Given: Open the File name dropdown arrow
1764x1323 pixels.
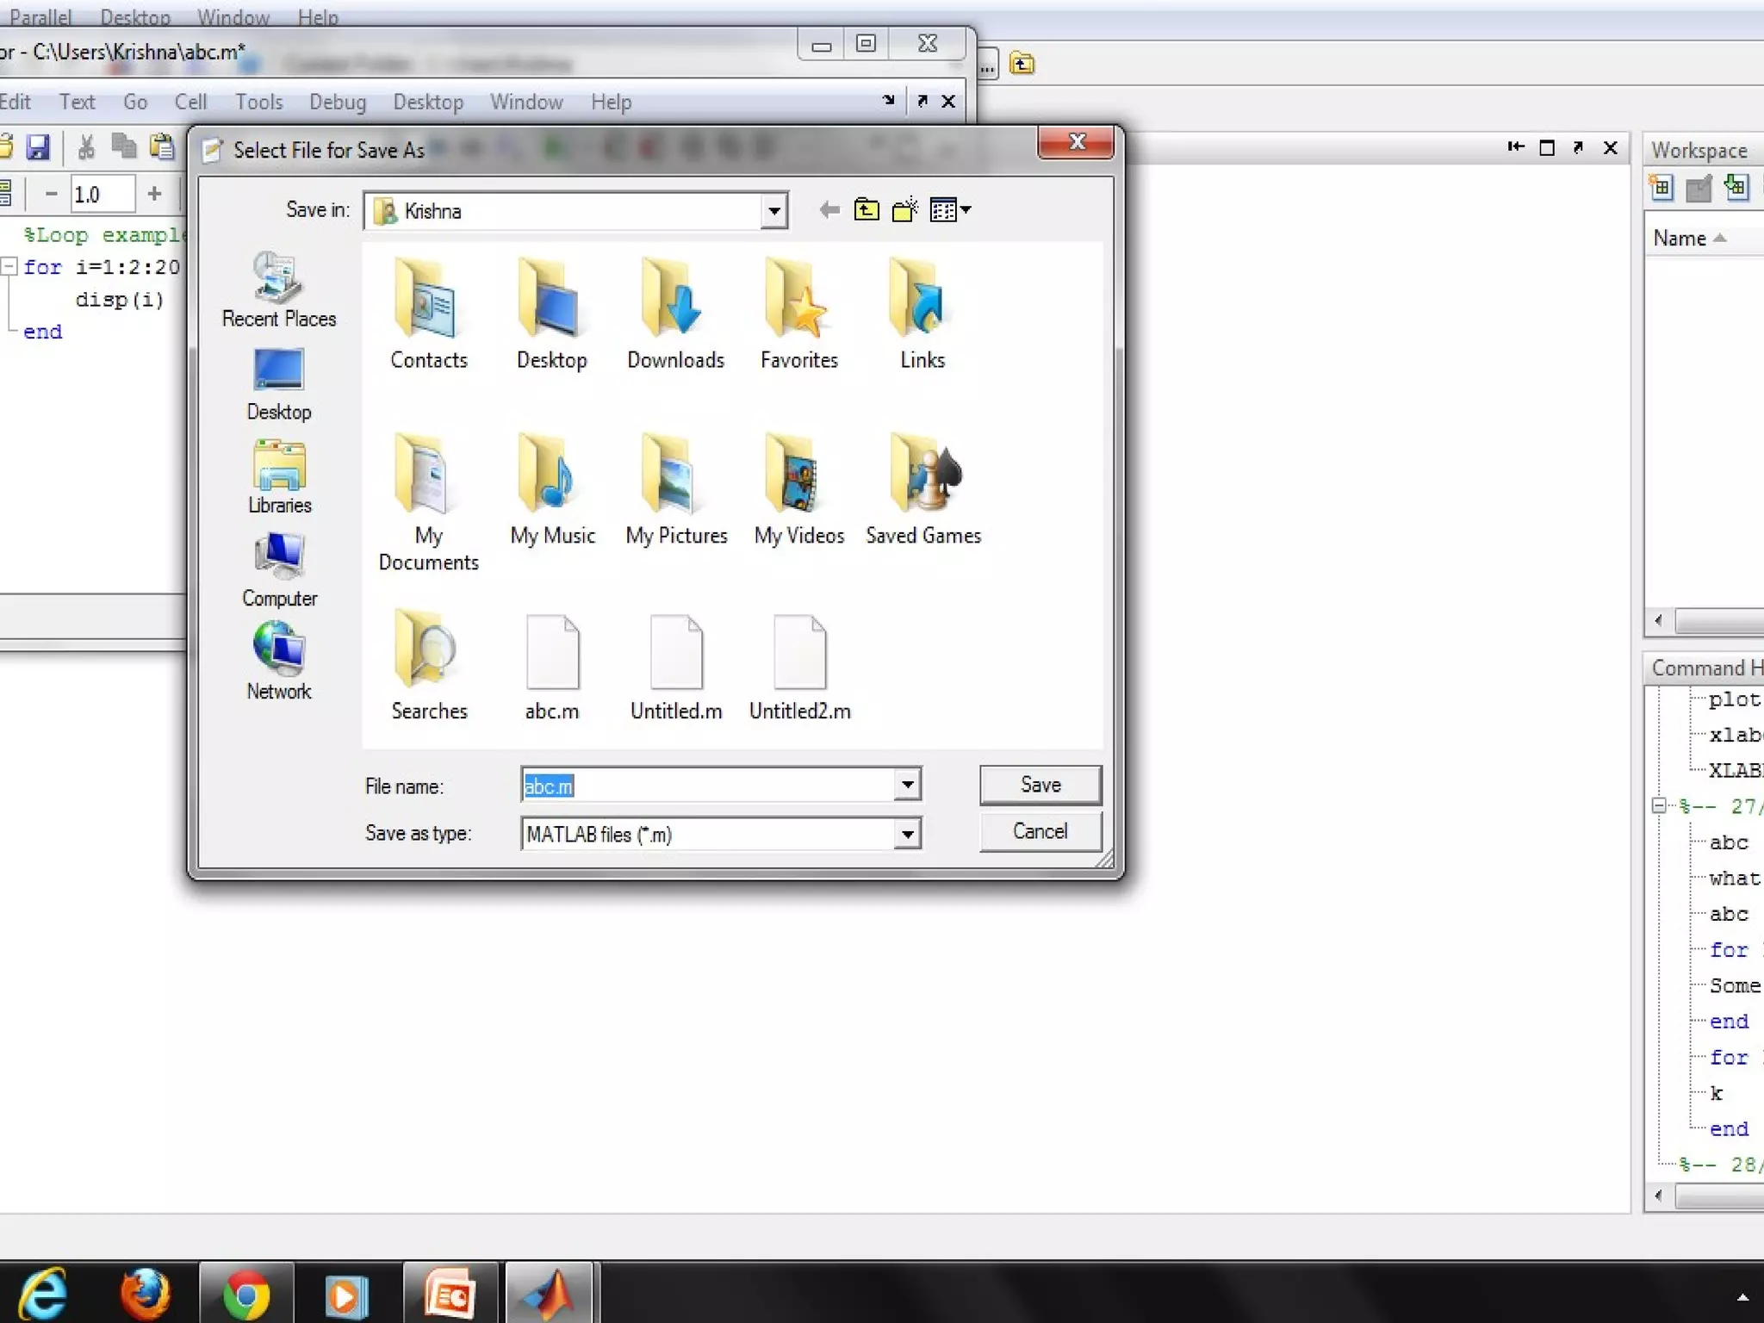Looking at the screenshot, I should point(907,785).
